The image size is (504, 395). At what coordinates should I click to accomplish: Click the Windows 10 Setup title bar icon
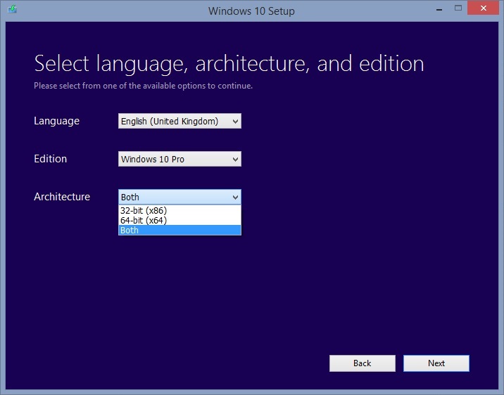pos(12,10)
